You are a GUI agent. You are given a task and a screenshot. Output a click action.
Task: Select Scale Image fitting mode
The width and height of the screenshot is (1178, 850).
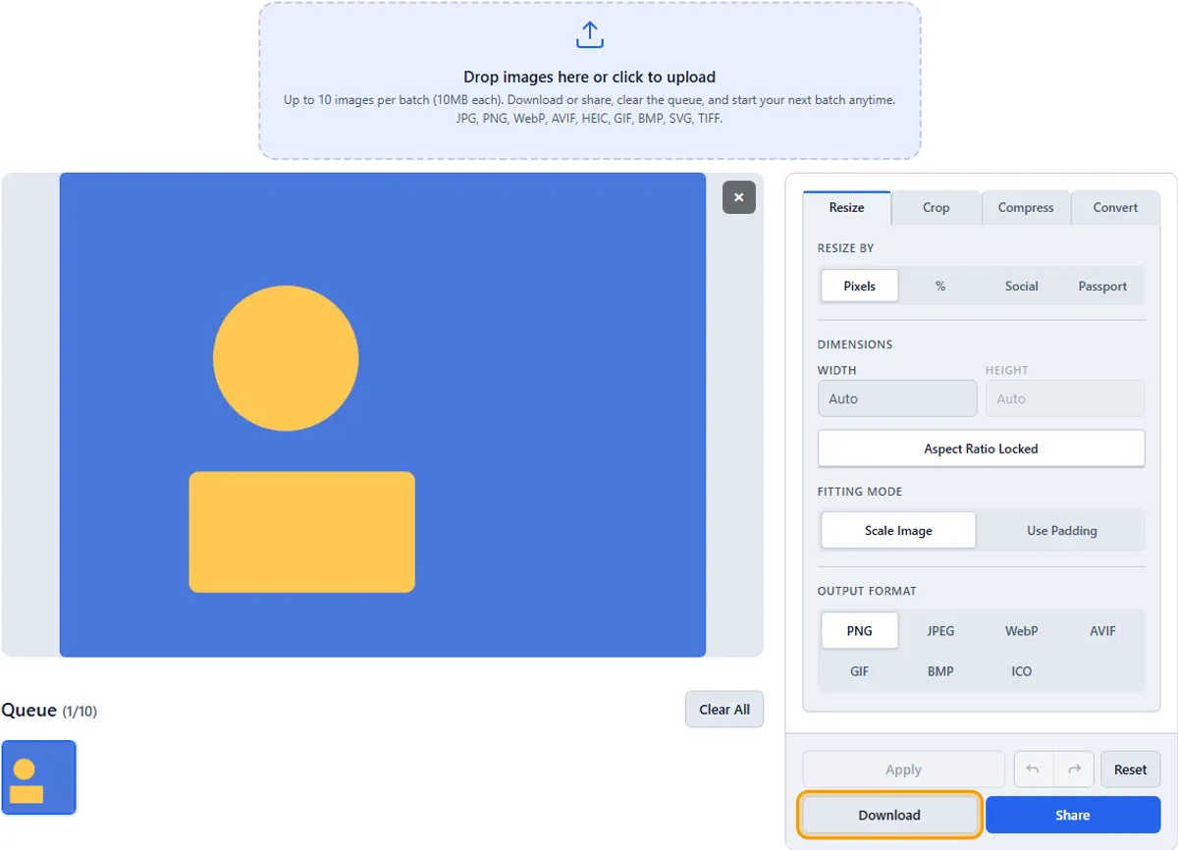coord(898,530)
